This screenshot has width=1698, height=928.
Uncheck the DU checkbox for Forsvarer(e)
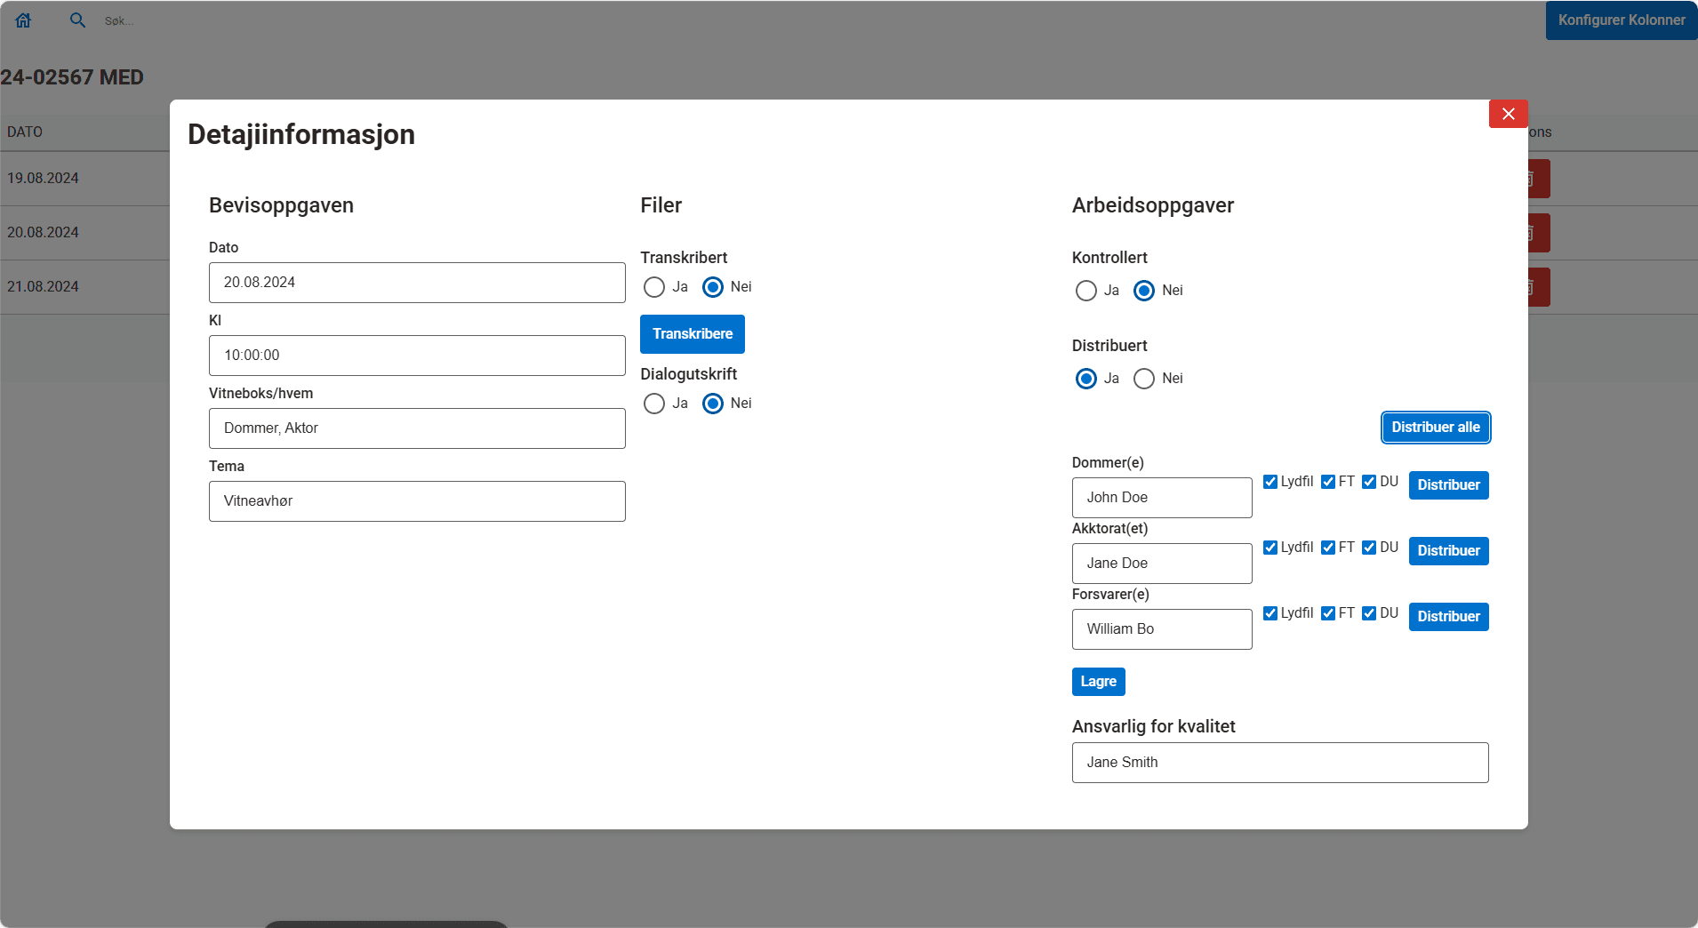pos(1369,612)
